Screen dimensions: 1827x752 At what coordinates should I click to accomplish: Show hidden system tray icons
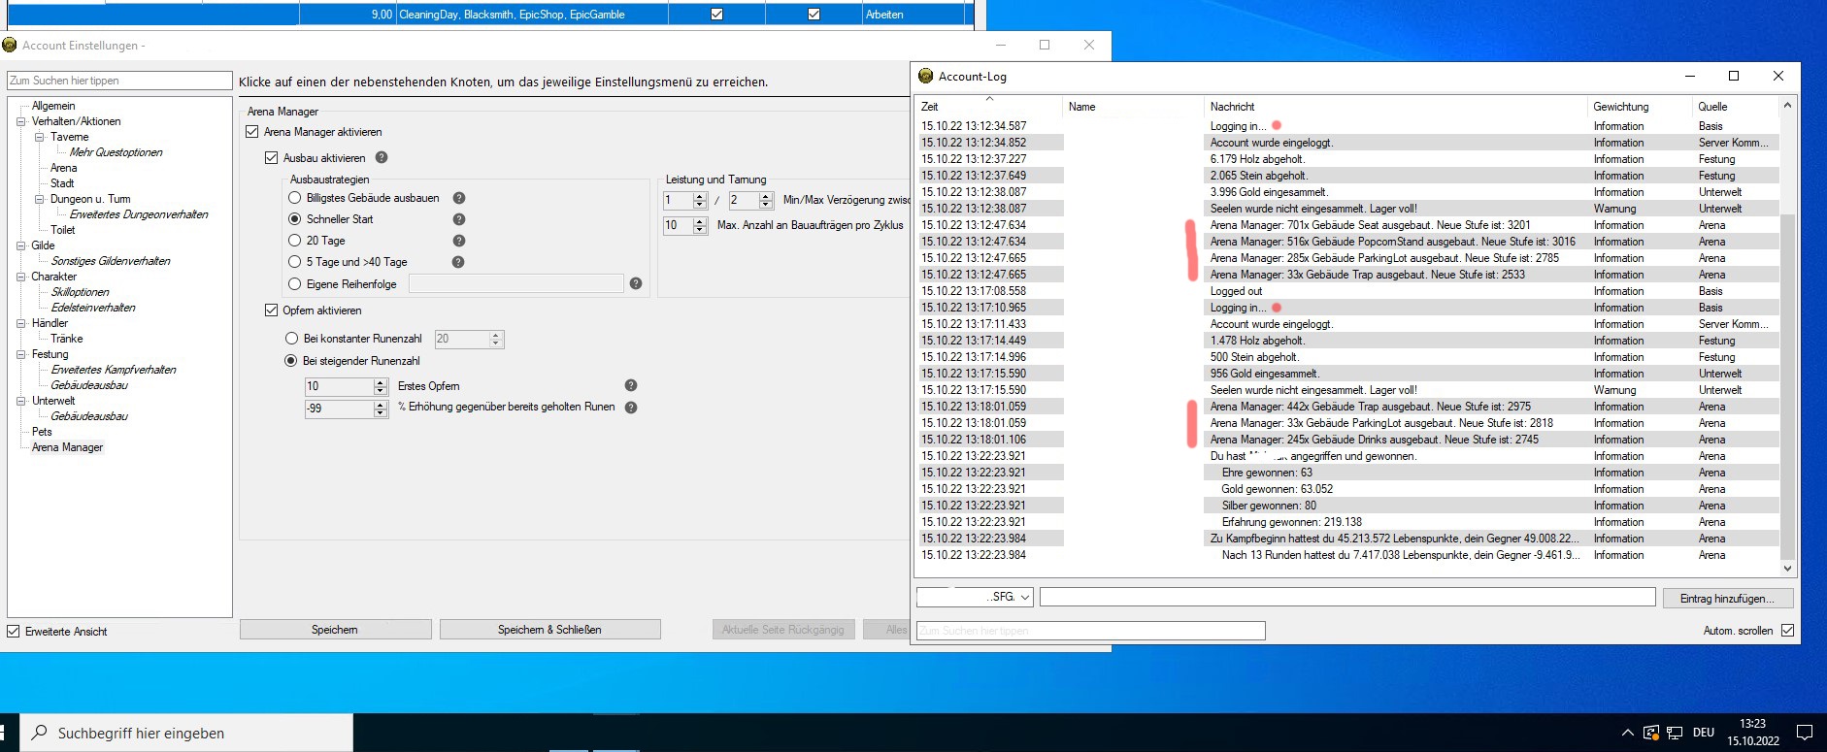click(x=1627, y=733)
